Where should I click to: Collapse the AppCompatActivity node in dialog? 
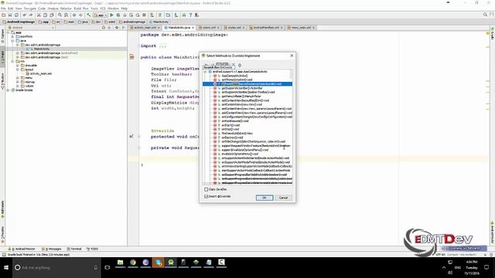(205, 72)
